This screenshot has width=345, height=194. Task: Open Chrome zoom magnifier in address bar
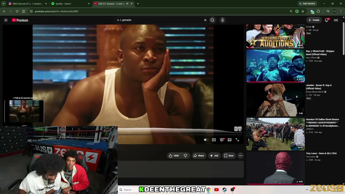pos(291,11)
